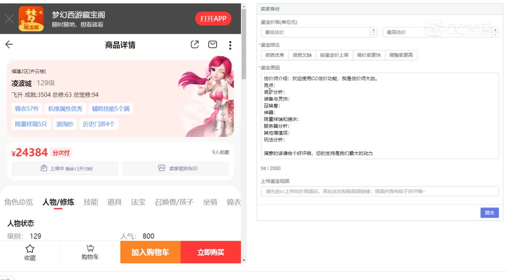Click 福建2区[齐云楼] server text
The width and height of the screenshot is (507, 280).
pos(29,71)
